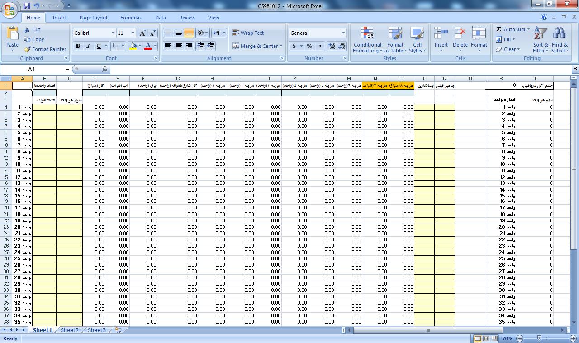Expand the General number format dropdown
The height and width of the screenshot is (343, 579).
pos(343,33)
